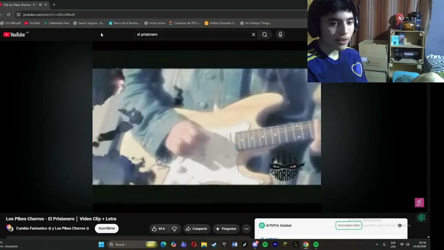
Task: Click the magnifier search button on YouTube
Action: pyautogui.click(x=265, y=34)
